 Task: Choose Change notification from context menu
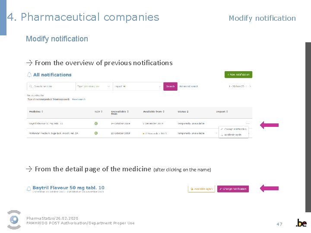[235, 129]
